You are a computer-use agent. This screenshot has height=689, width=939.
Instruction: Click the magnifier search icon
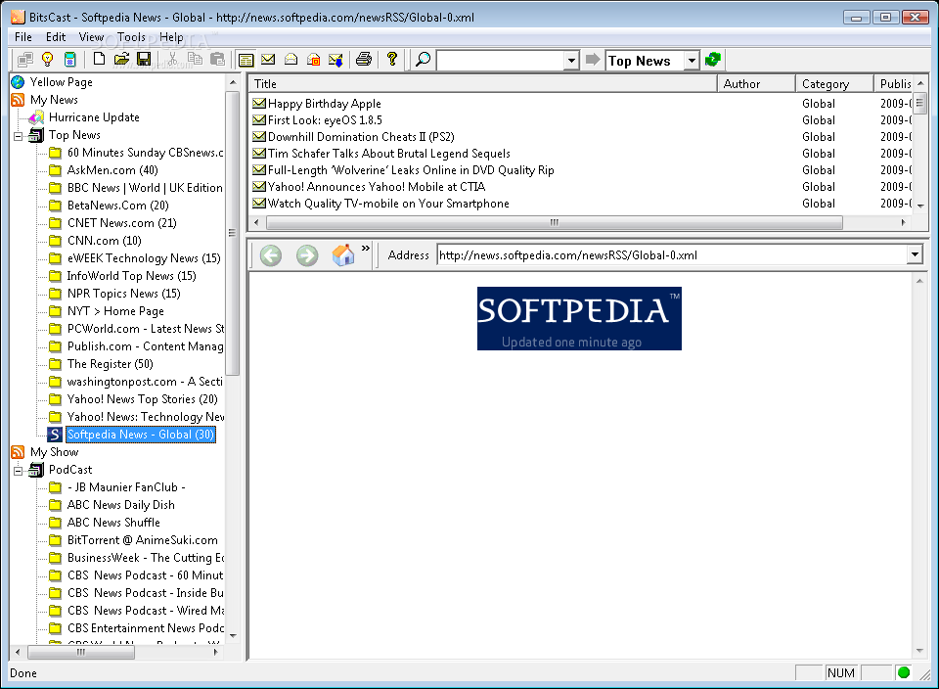421,59
